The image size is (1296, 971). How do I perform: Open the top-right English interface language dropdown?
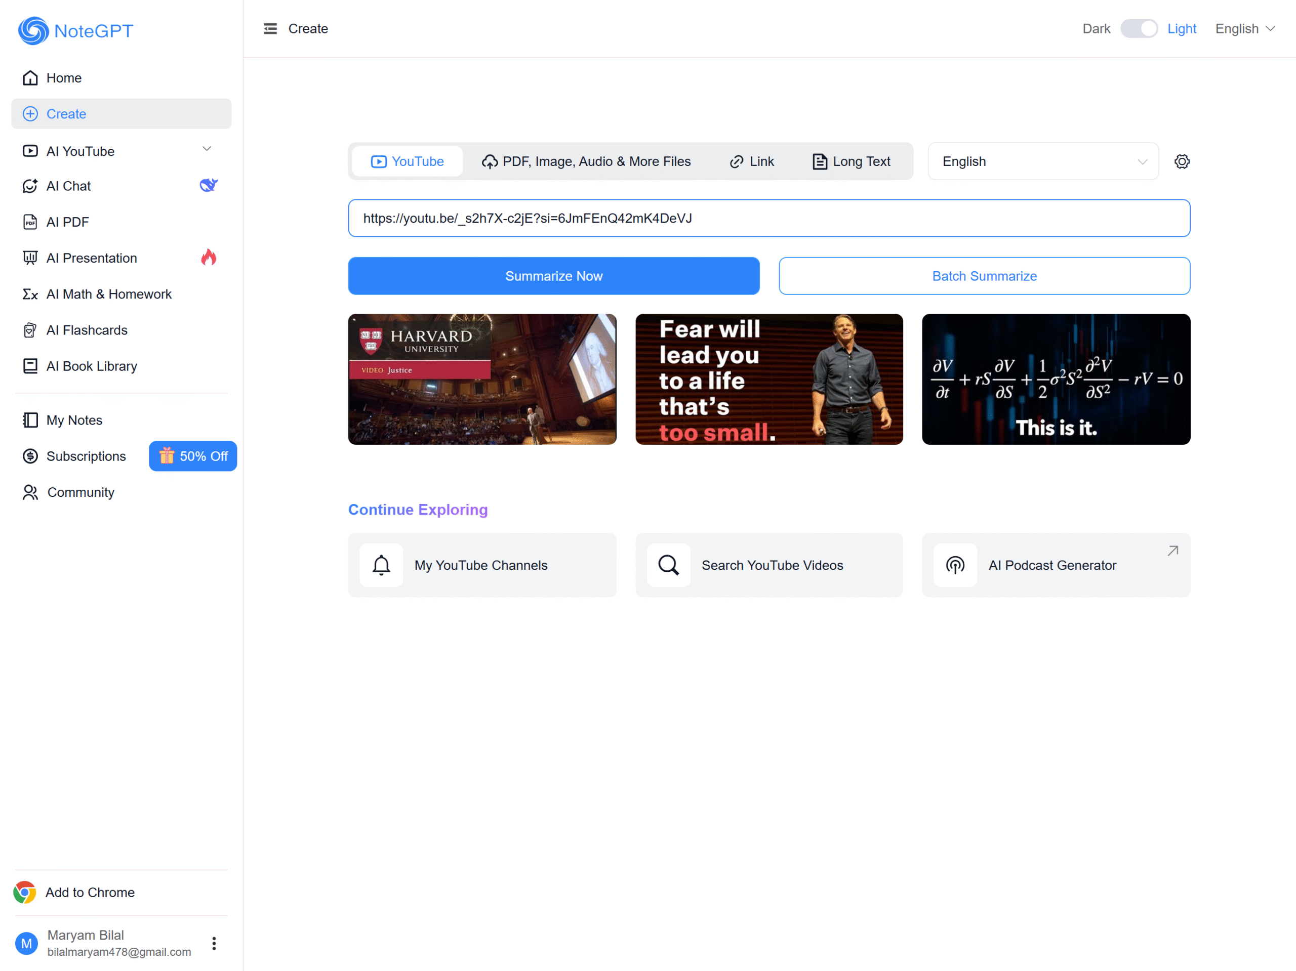1244,29
